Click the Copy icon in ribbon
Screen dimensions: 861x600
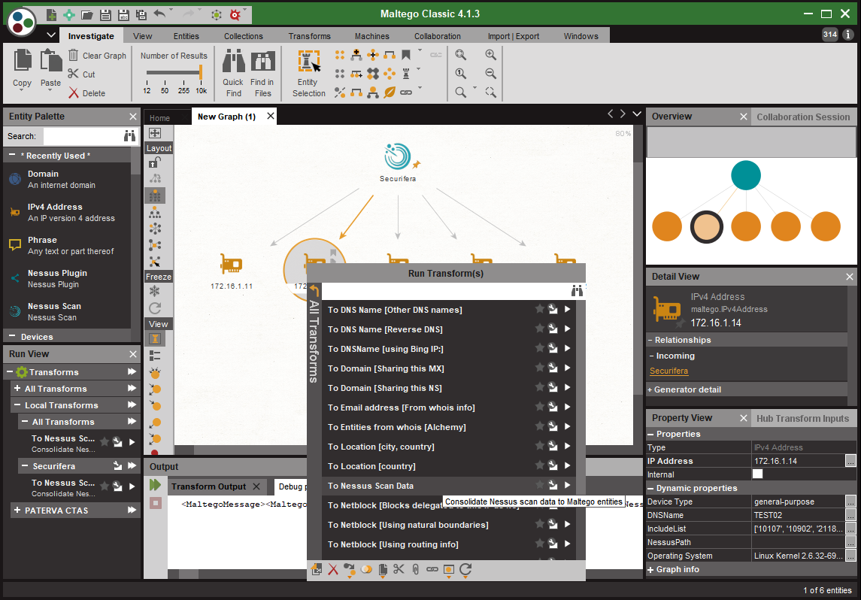click(x=22, y=60)
